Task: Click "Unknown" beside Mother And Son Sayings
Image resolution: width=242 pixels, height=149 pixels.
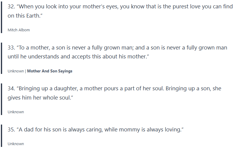Action: (16, 71)
